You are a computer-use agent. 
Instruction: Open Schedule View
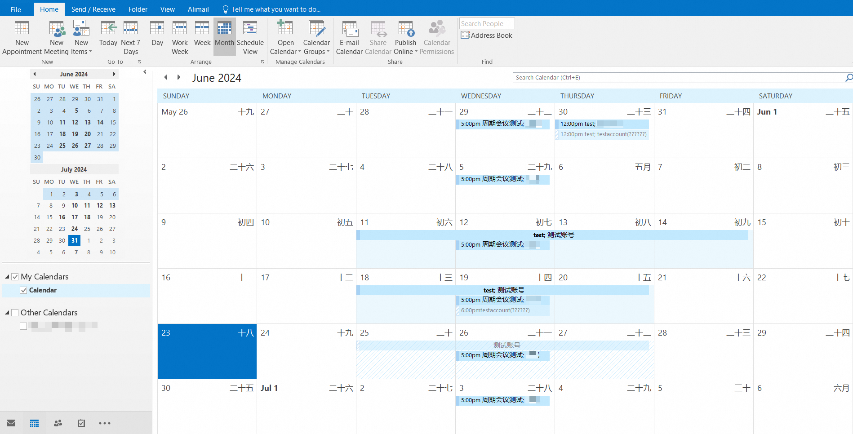coord(250,38)
